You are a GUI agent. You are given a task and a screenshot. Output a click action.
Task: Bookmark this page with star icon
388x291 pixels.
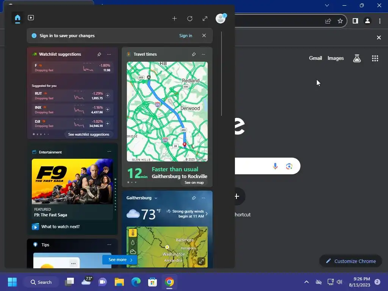pos(340,21)
